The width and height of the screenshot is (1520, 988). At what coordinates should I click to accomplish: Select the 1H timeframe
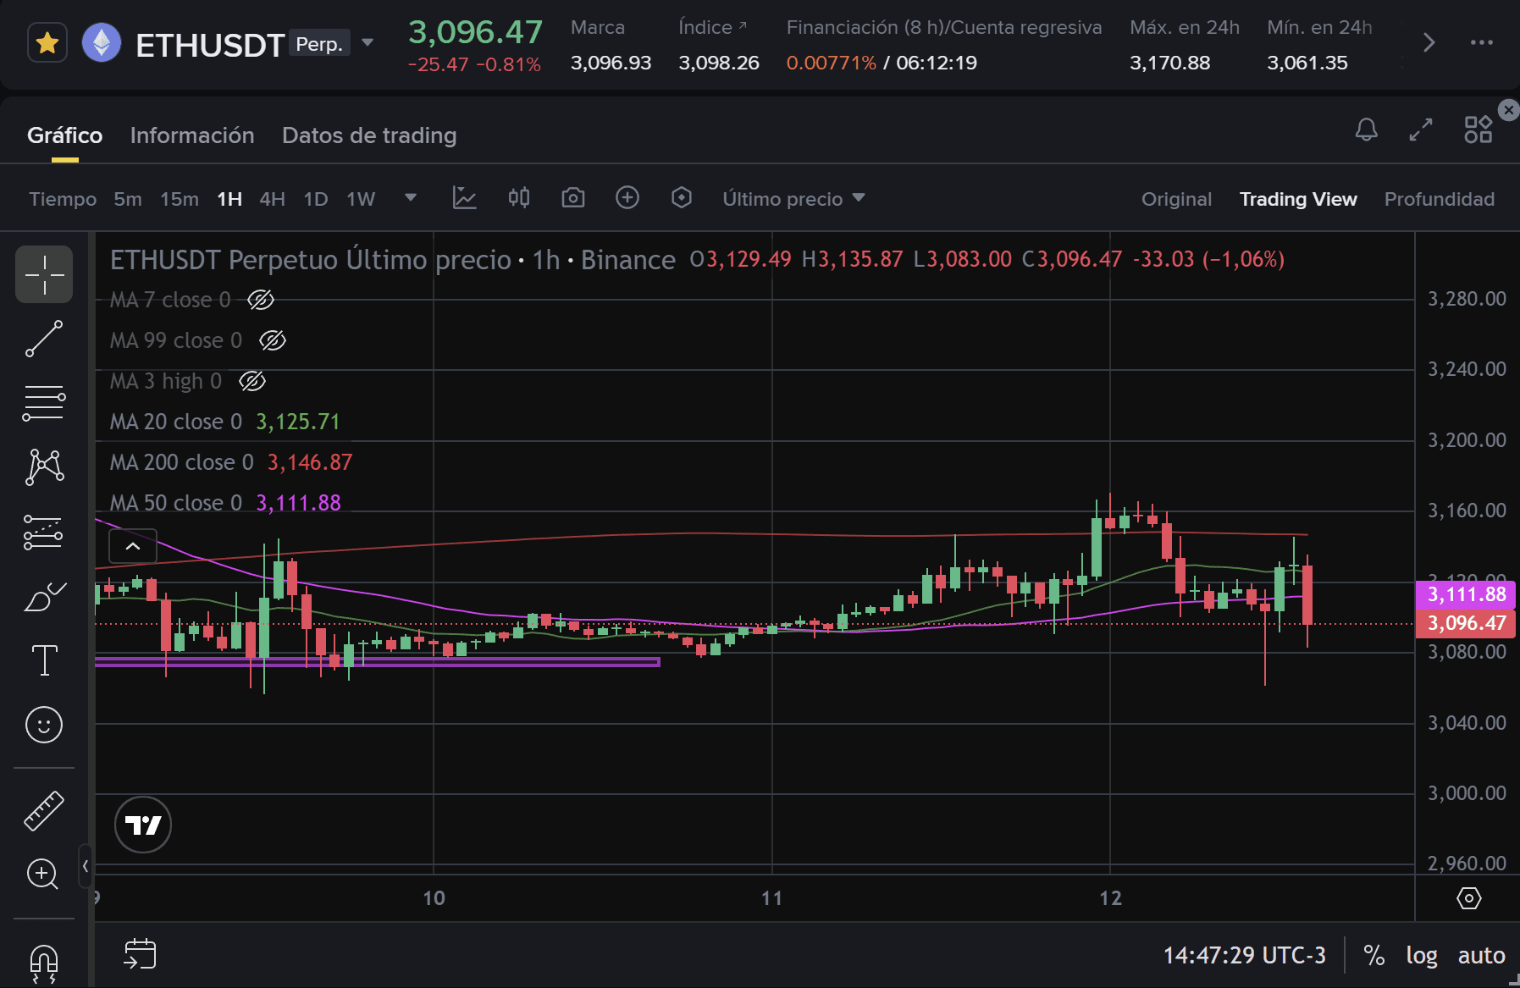click(229, 199)
